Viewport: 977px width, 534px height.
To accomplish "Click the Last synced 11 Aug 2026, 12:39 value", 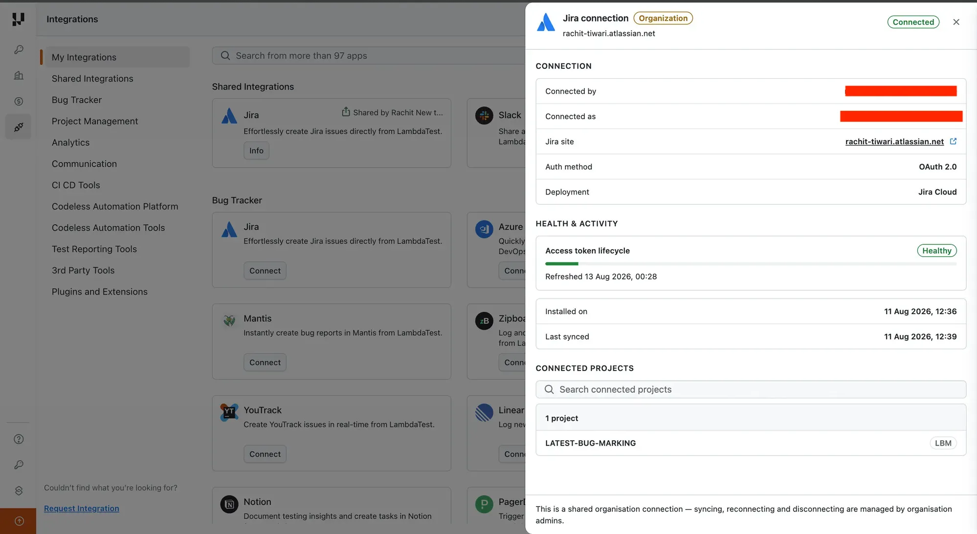I will tap(920, 337).
